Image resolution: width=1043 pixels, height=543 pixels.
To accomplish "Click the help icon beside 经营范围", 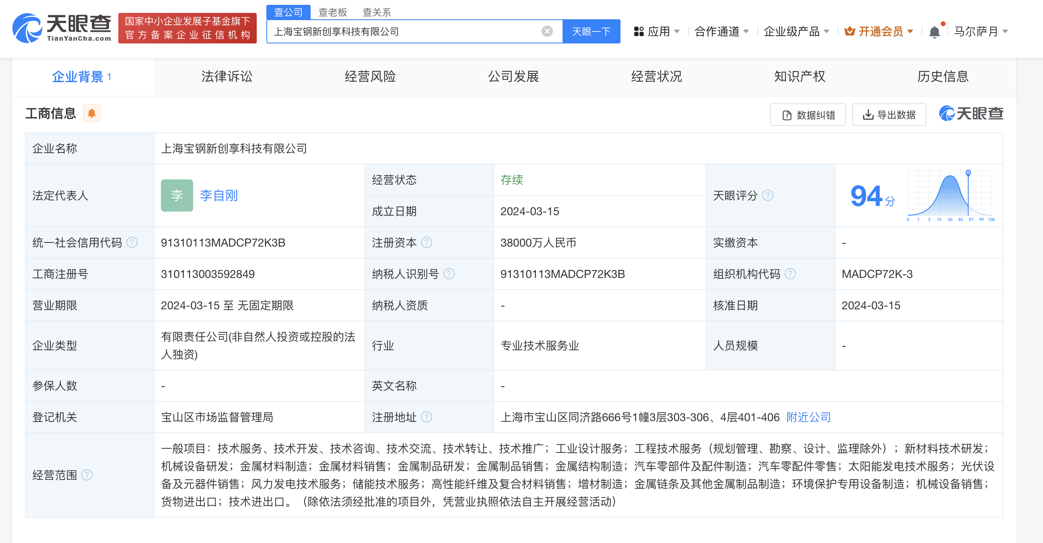I will [x=87, y=475].
